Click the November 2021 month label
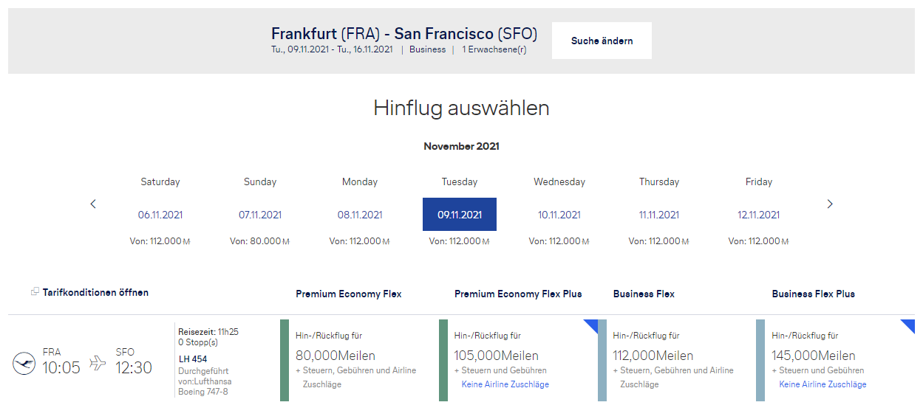The height and width of the screenshot is (405, 923). click(x=461, y=146)
